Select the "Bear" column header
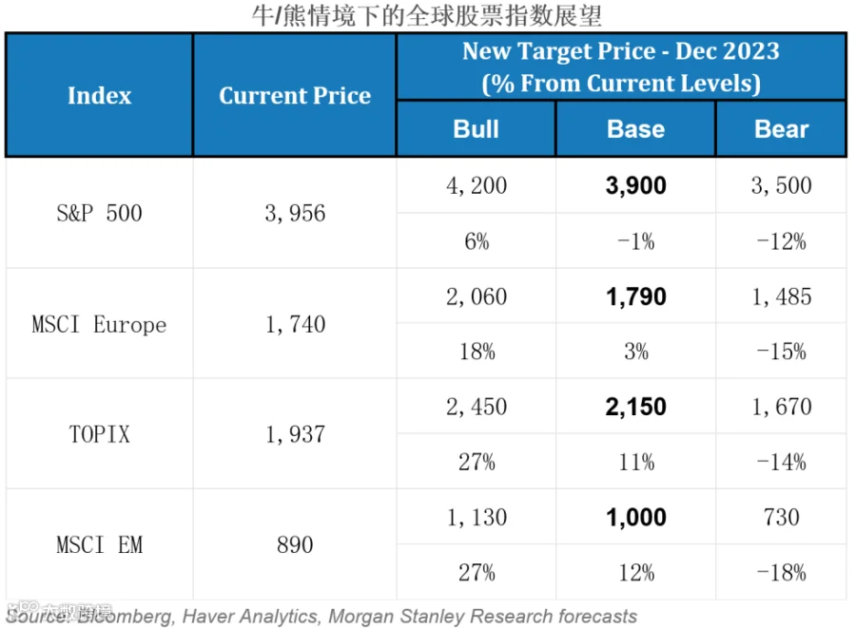 [781, 129]
